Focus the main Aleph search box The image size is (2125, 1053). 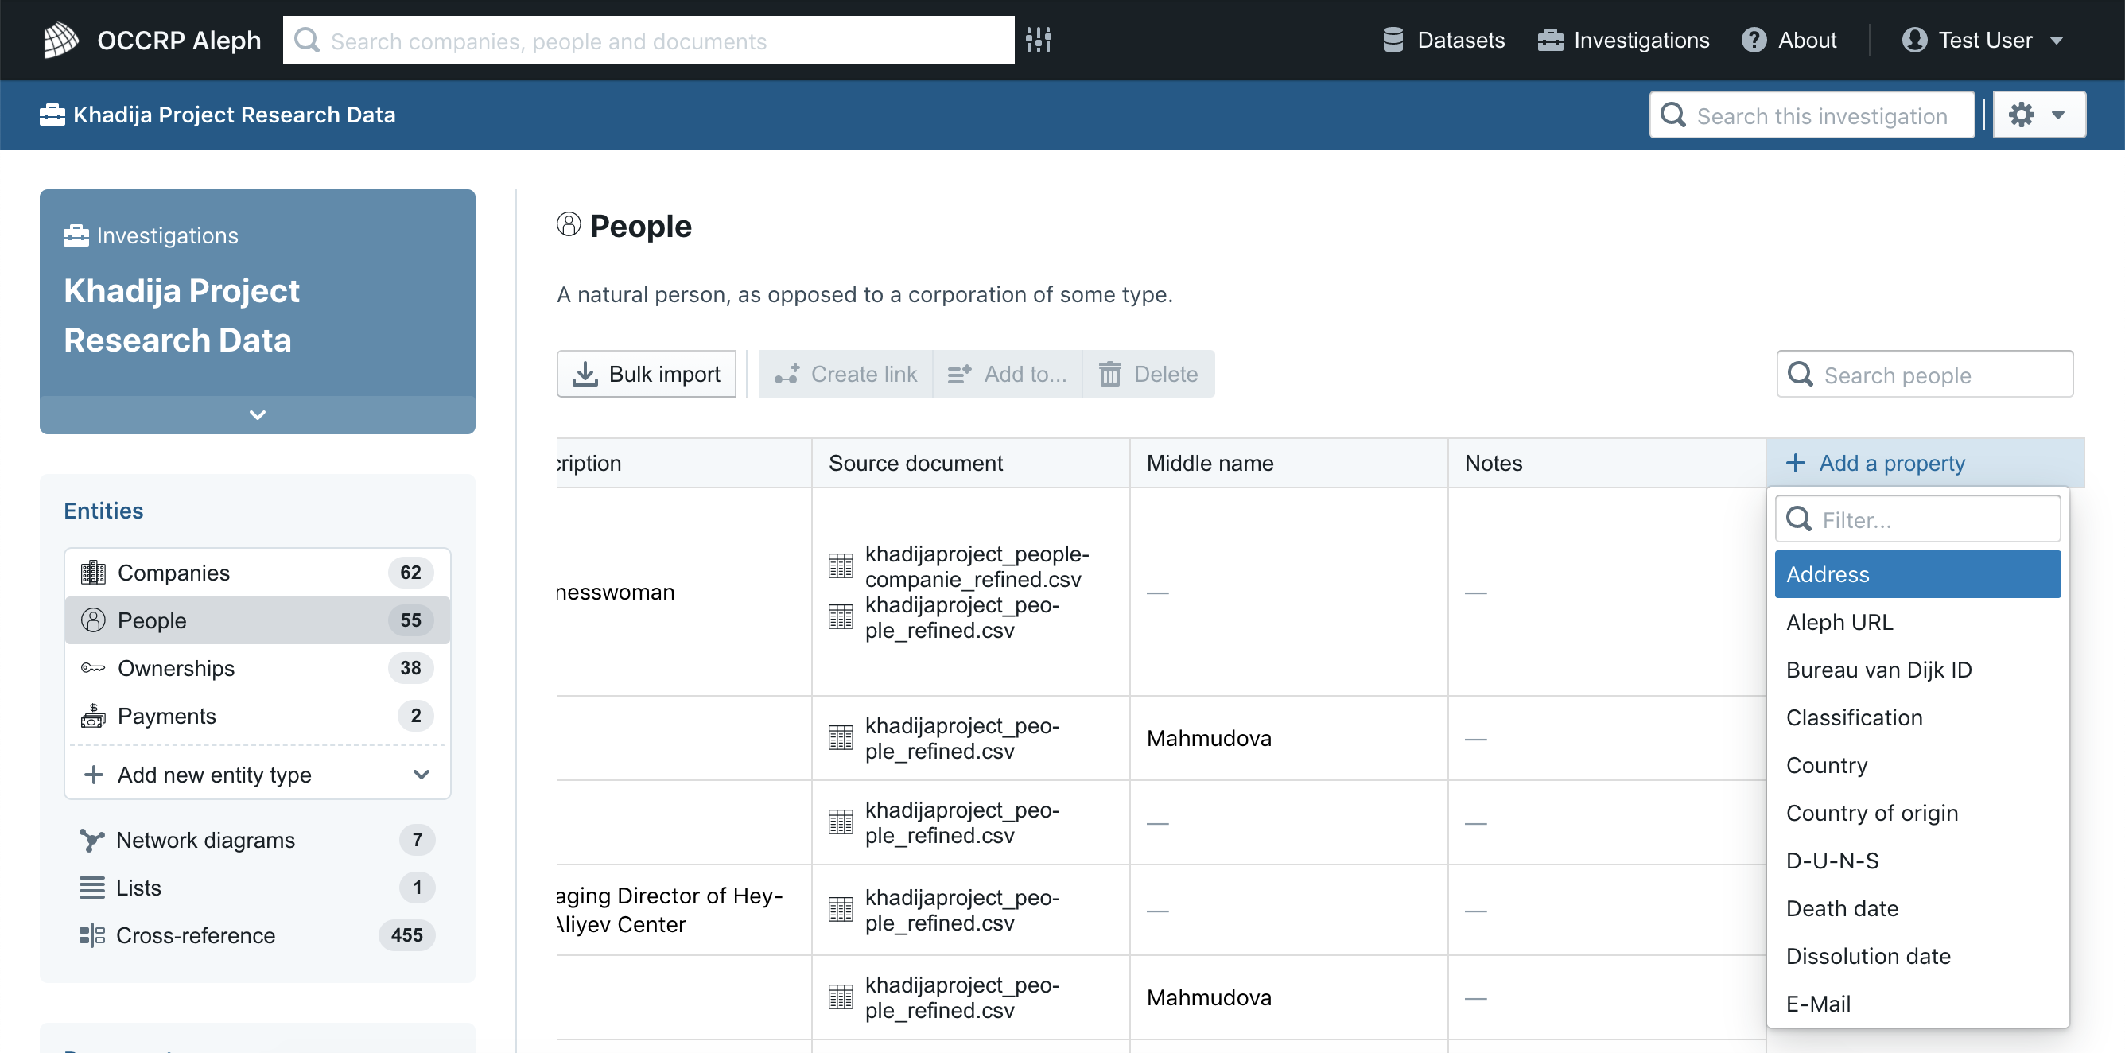click(x=648, y=40)
